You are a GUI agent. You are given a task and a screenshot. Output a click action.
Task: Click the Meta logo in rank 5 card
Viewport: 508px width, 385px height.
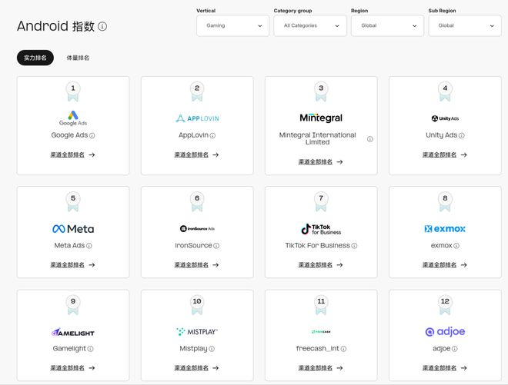coord(73,229)
